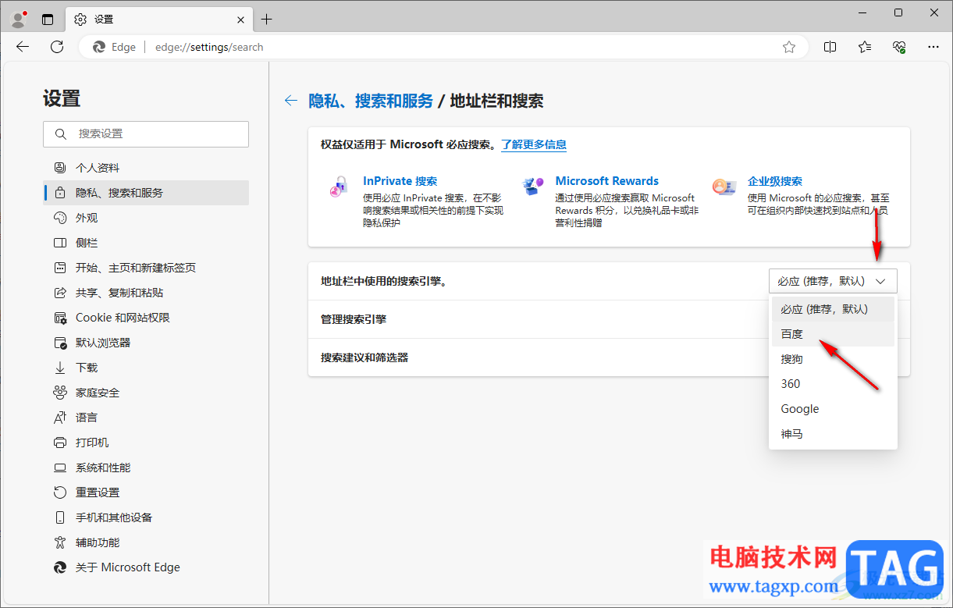Screen dimensions: 953x608
Task: Select 百度 from the search engine list
Action: (x=833, y=334)
